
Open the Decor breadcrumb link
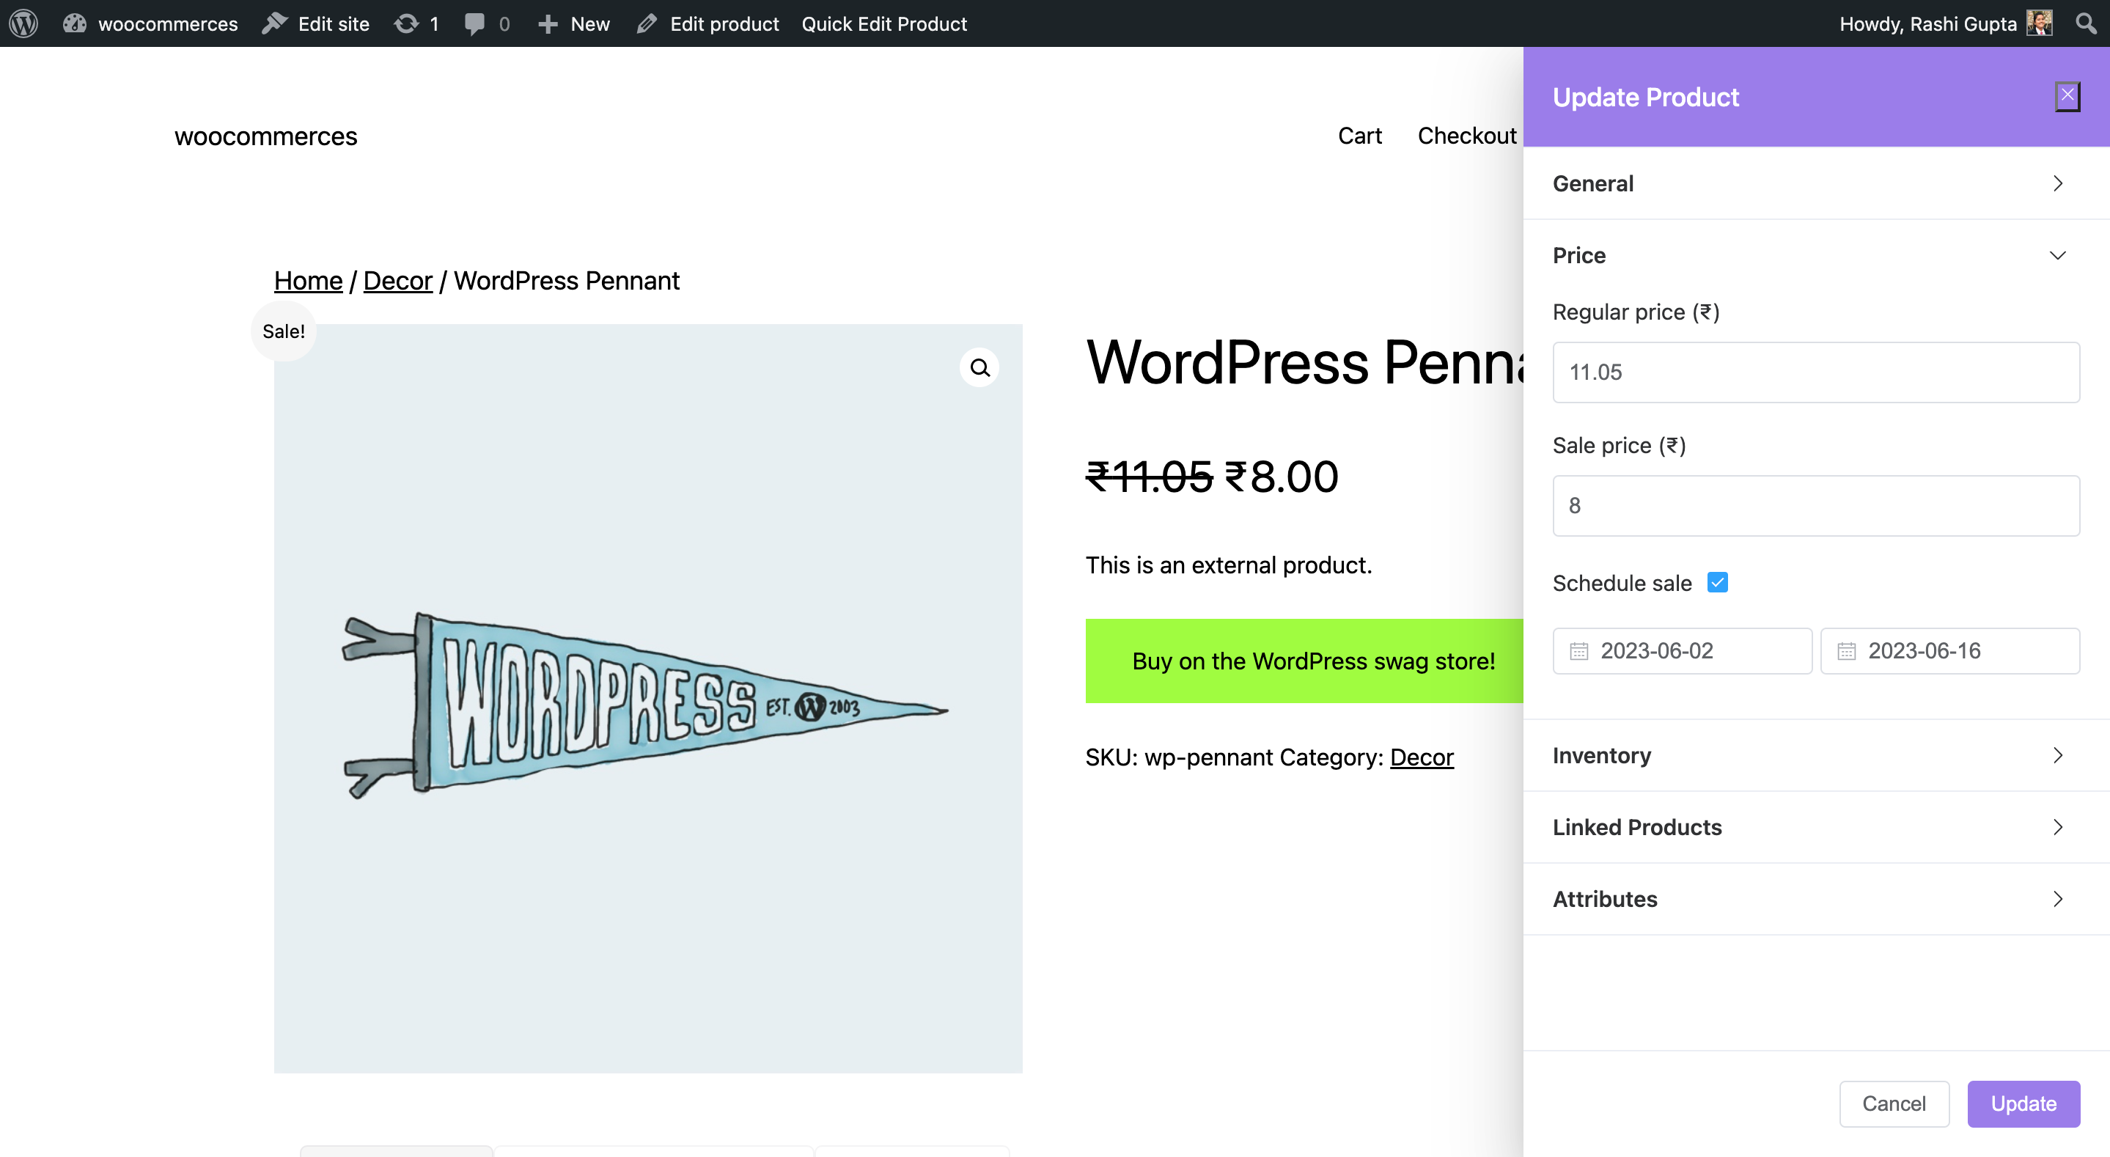pos(397,281)
